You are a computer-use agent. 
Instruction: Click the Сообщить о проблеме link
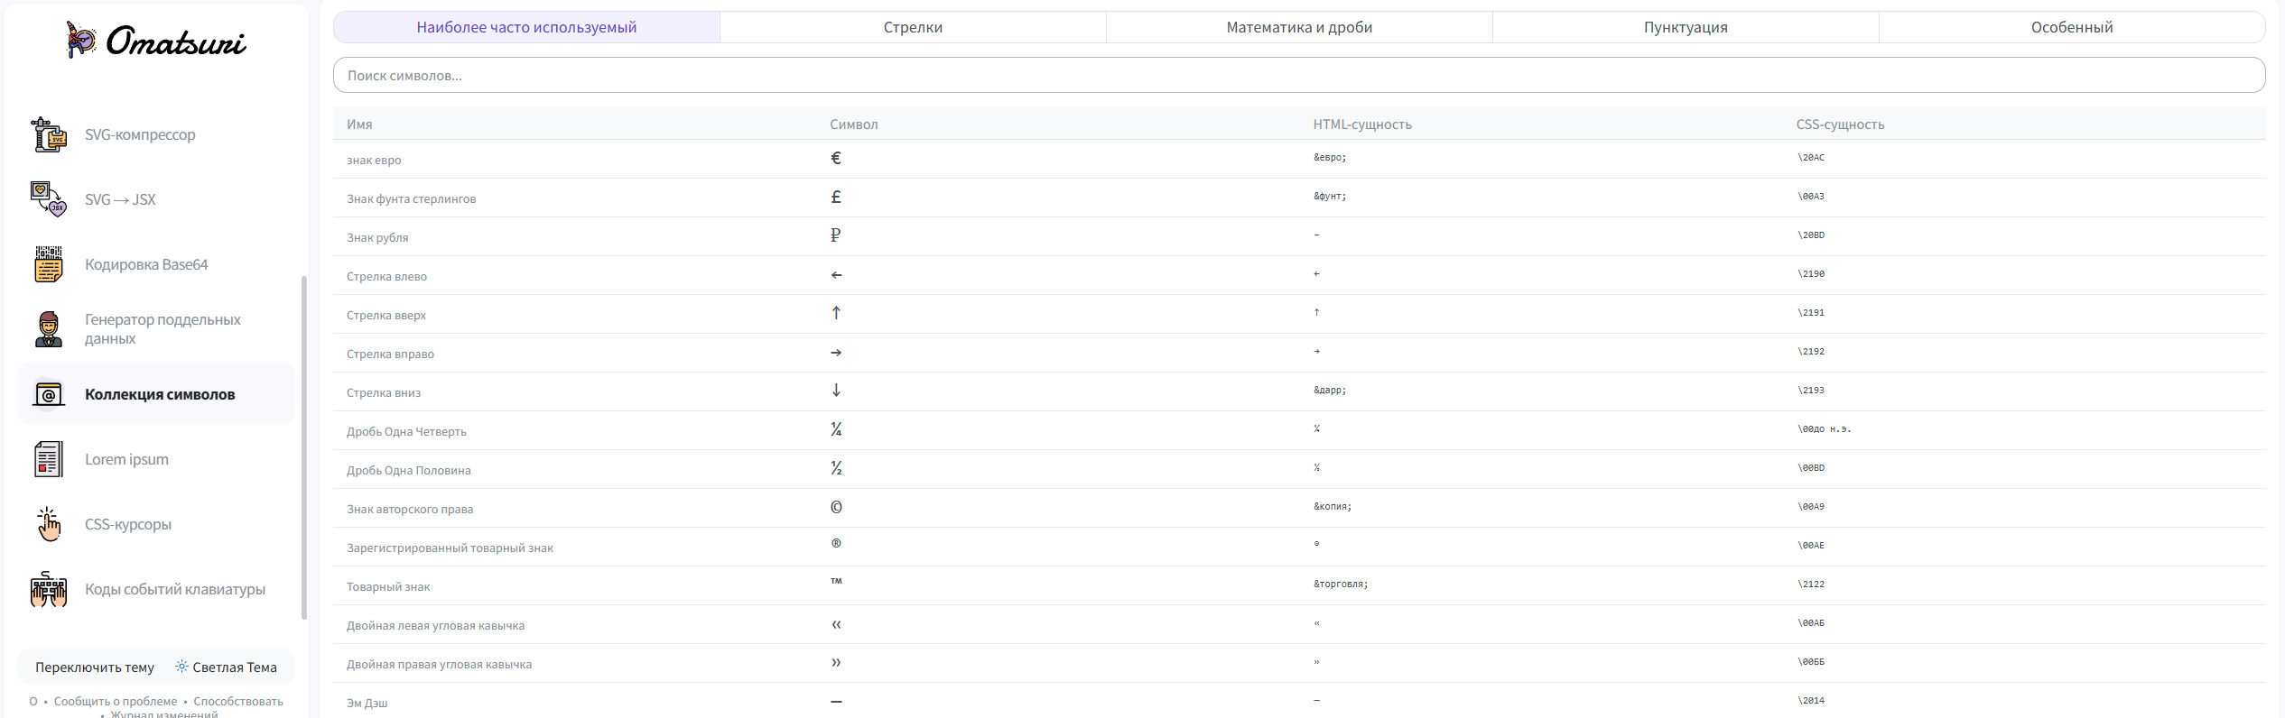tap(116, 701)
